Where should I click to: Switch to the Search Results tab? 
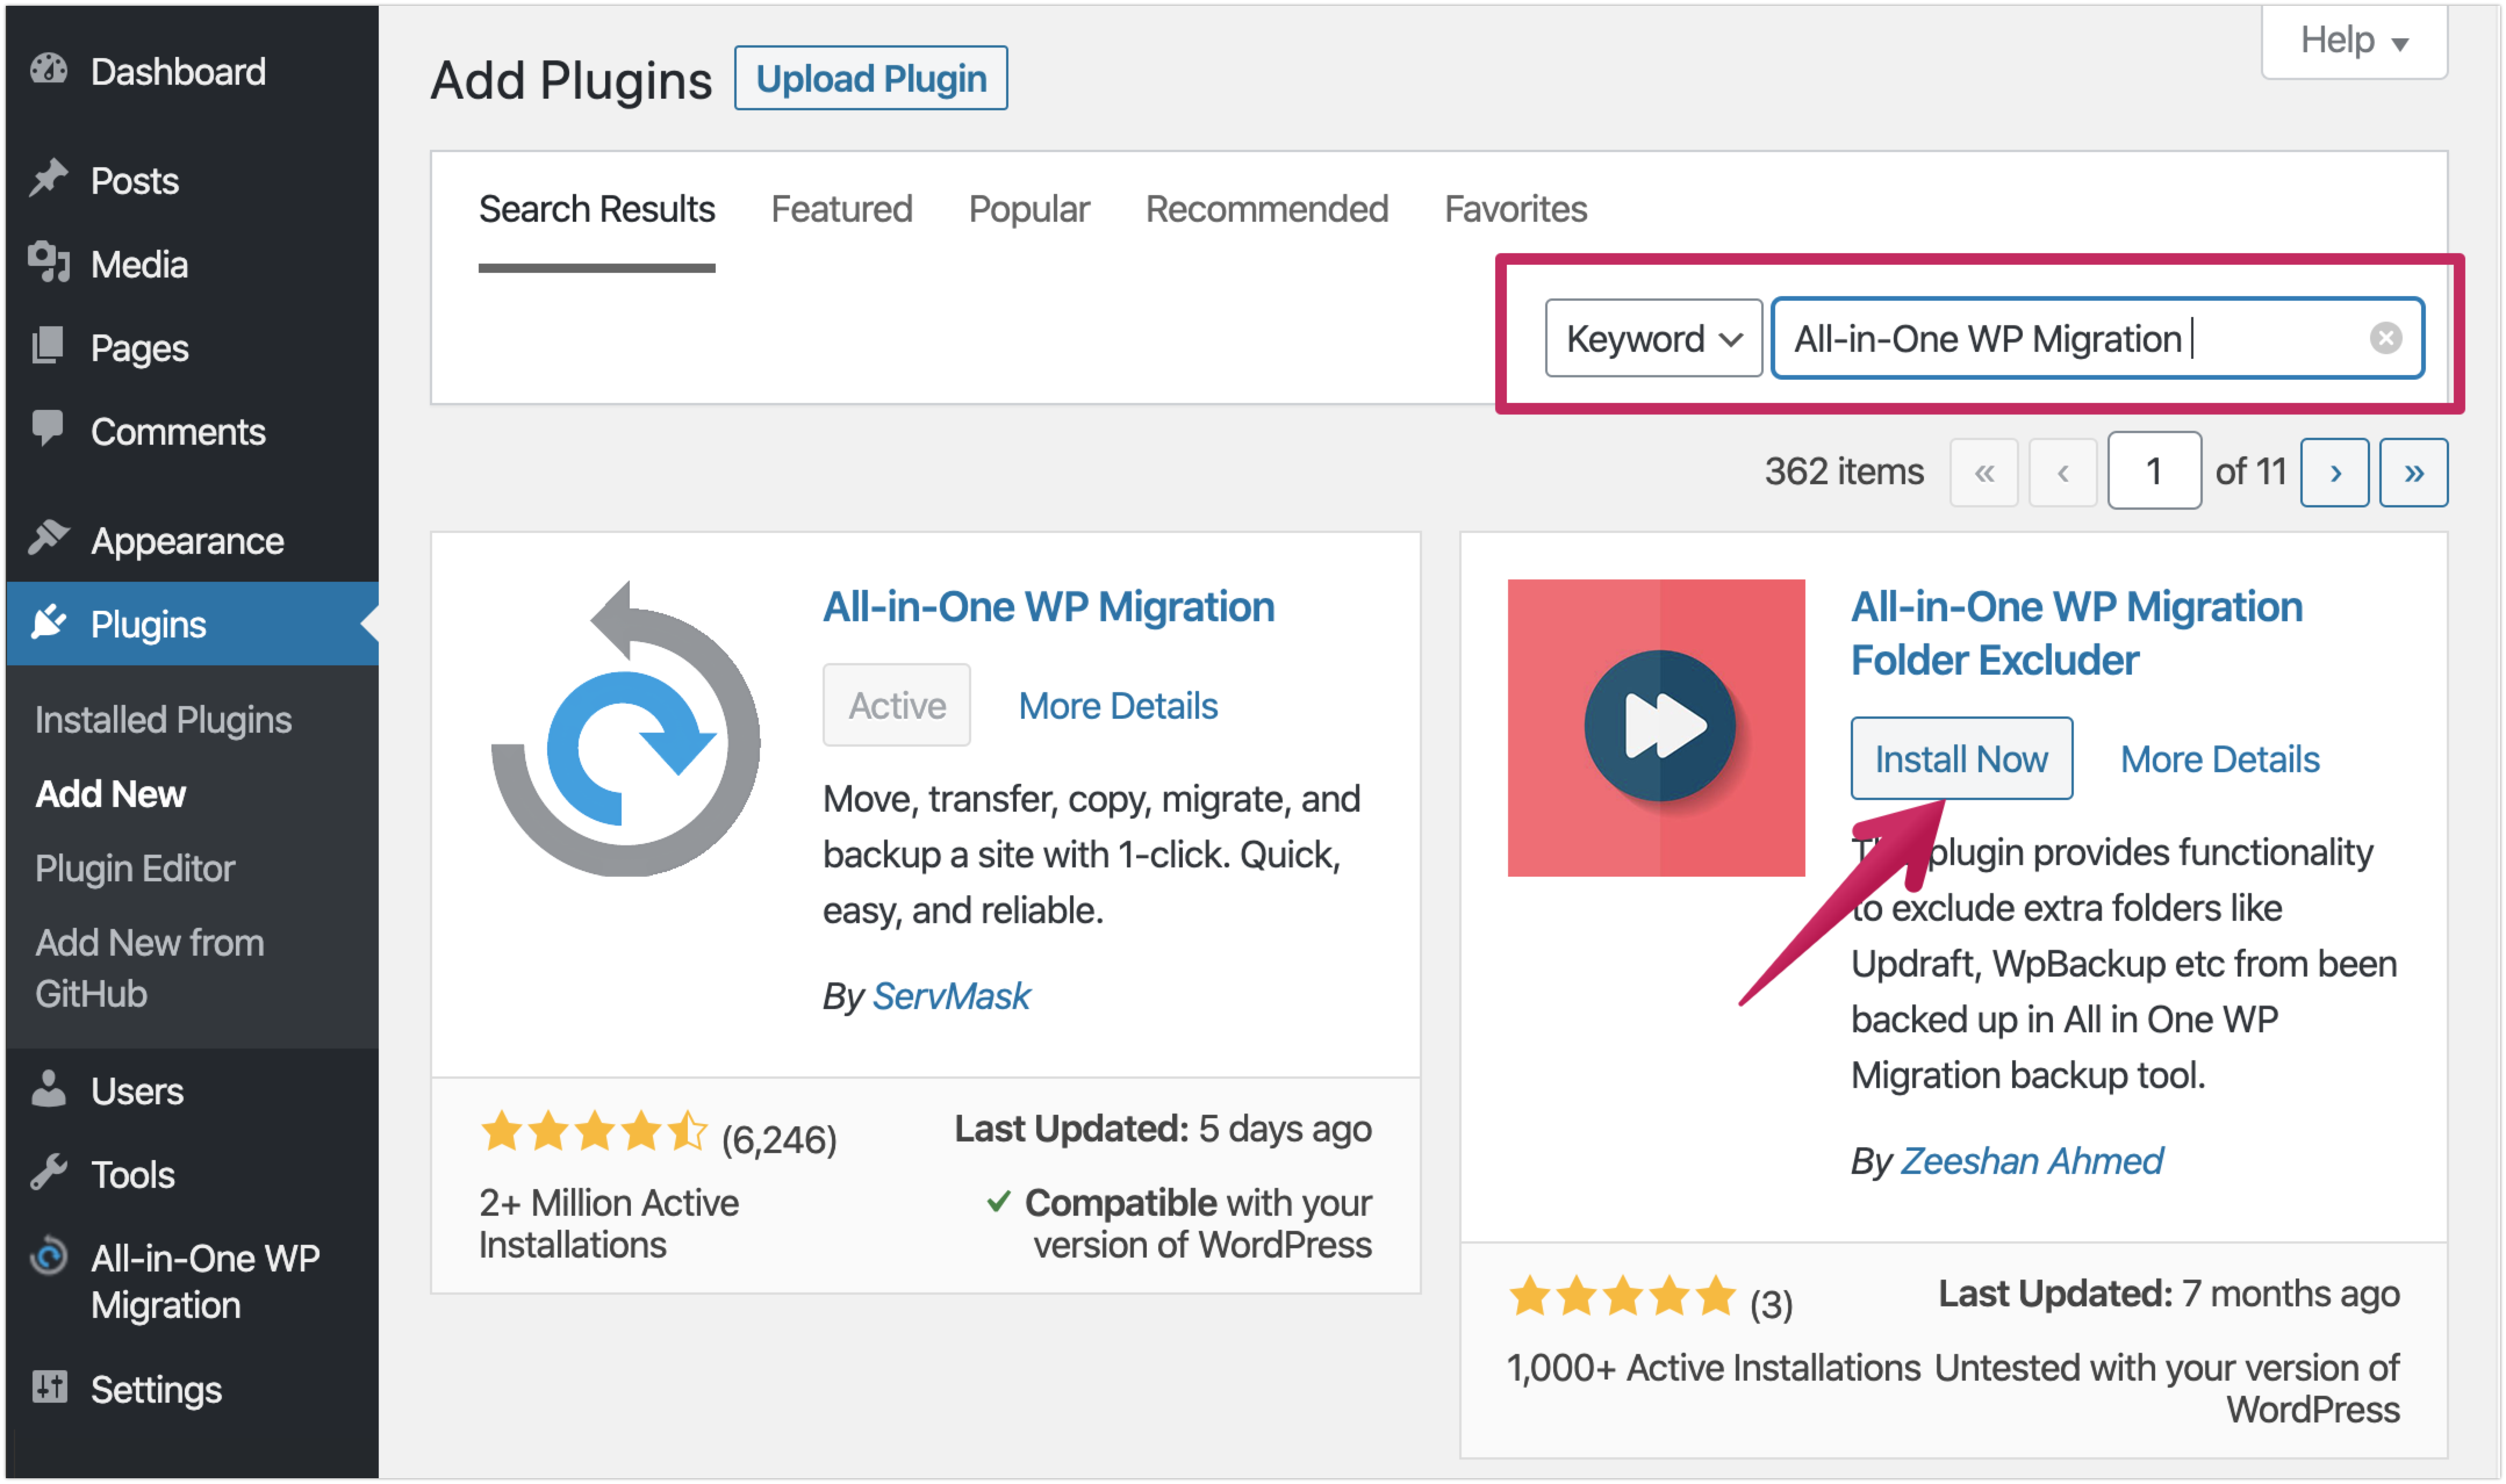[x=597, y=209]
